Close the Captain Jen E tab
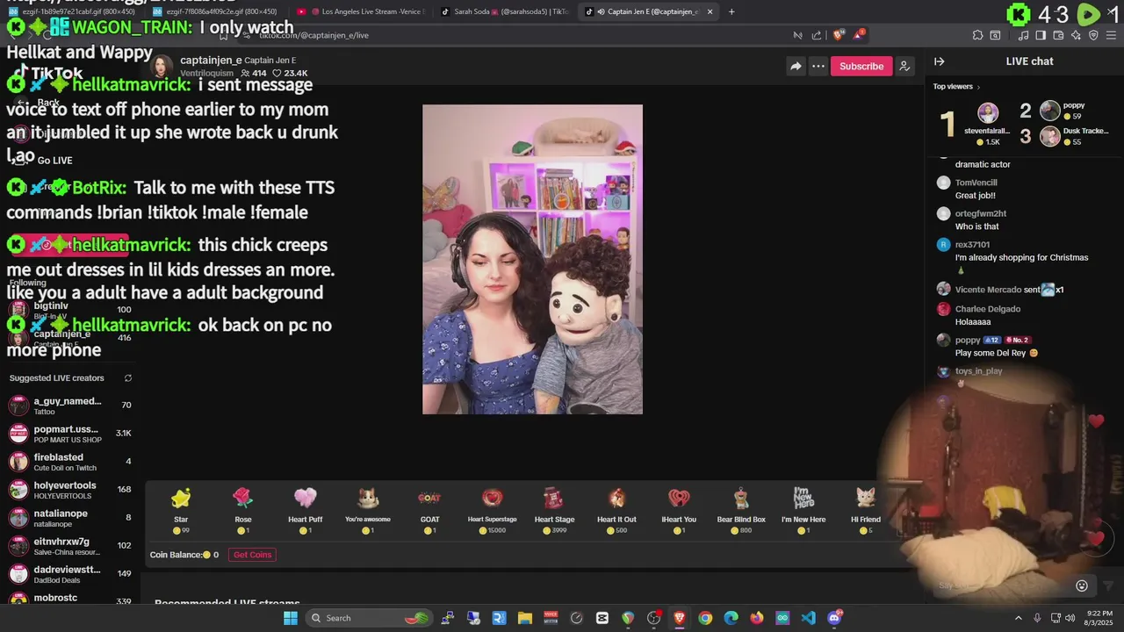 [x=710, y=11]
